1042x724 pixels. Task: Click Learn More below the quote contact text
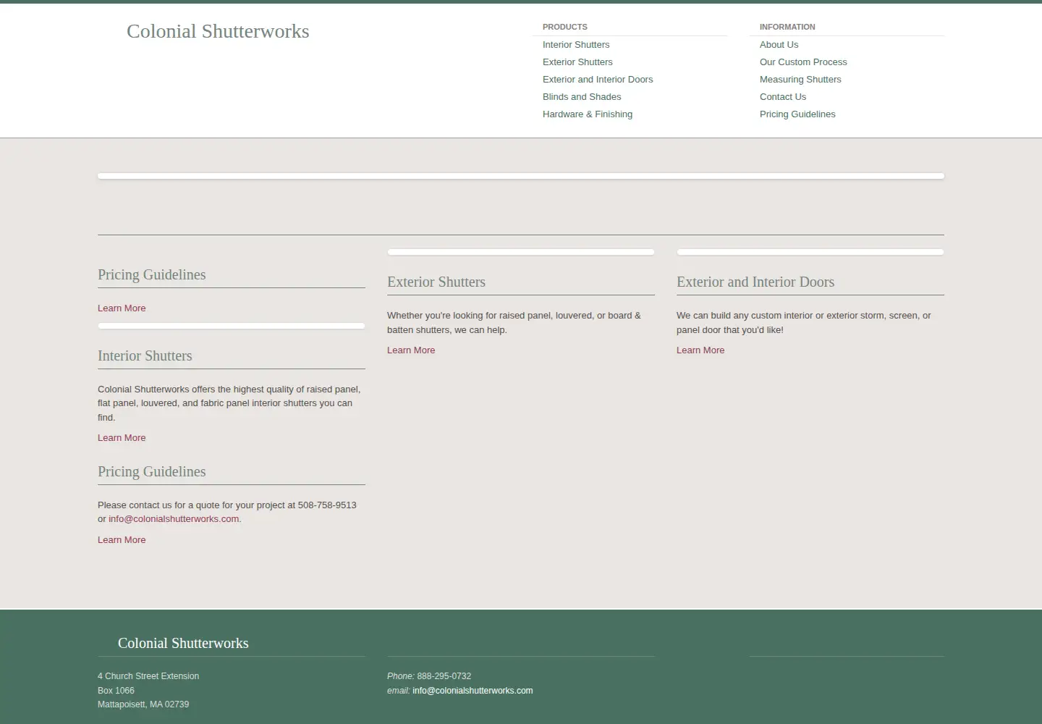pyautogui.click(x=122, y=539)
